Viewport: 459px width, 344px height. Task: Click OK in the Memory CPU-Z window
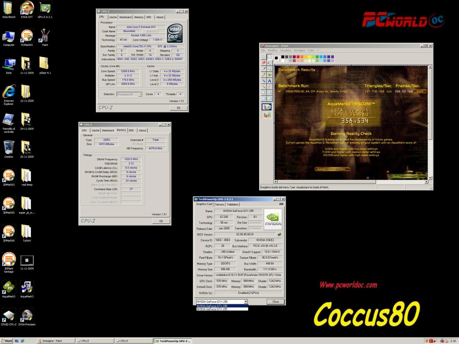(x=161, y=221)
